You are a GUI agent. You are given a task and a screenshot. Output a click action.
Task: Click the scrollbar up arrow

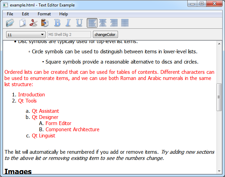pos(219,44)
